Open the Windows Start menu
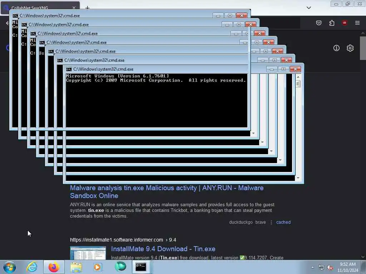 click(10, 267)
